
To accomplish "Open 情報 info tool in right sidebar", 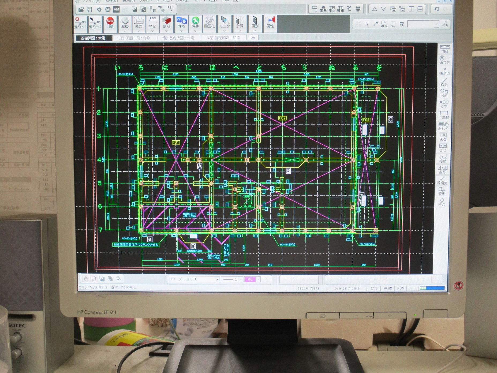I will click(x=445, y=49).
